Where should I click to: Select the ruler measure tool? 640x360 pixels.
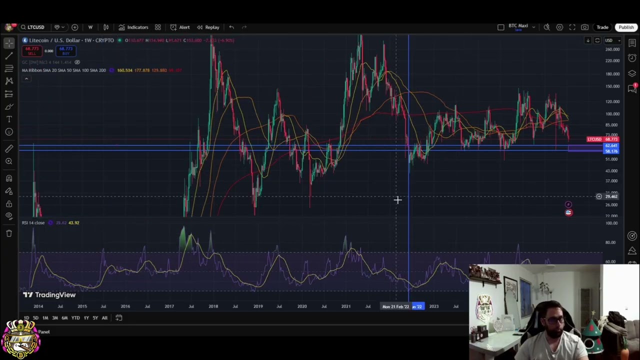9,148
